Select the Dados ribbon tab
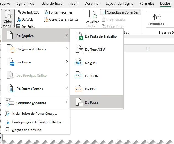The width and height of the screenshot is (174, 144). click(165, 3)
